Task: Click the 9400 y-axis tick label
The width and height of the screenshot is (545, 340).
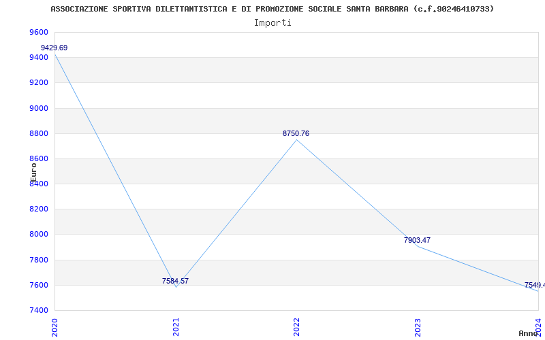Action: [x=40, y=57]
